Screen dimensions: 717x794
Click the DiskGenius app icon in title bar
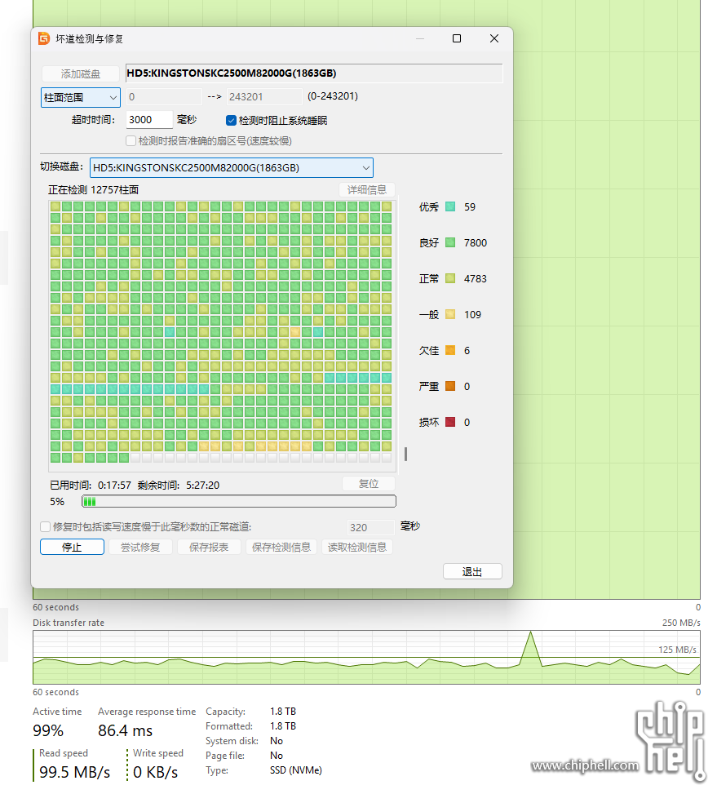coord(44,38)
